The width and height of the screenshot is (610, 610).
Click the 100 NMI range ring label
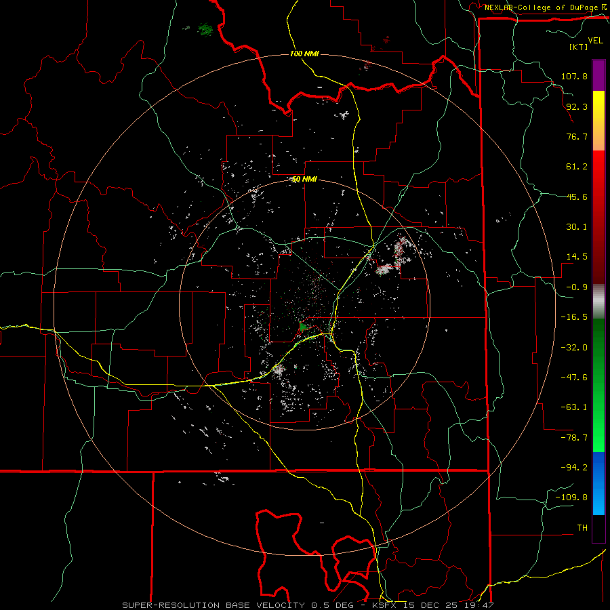(x=304, y=54)
